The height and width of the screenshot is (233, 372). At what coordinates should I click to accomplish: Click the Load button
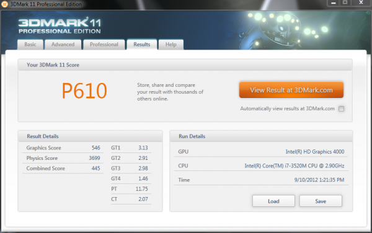(x=273, y=201)
